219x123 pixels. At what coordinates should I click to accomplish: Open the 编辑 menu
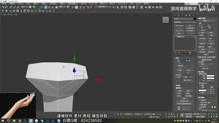click(x=12, y=4)
